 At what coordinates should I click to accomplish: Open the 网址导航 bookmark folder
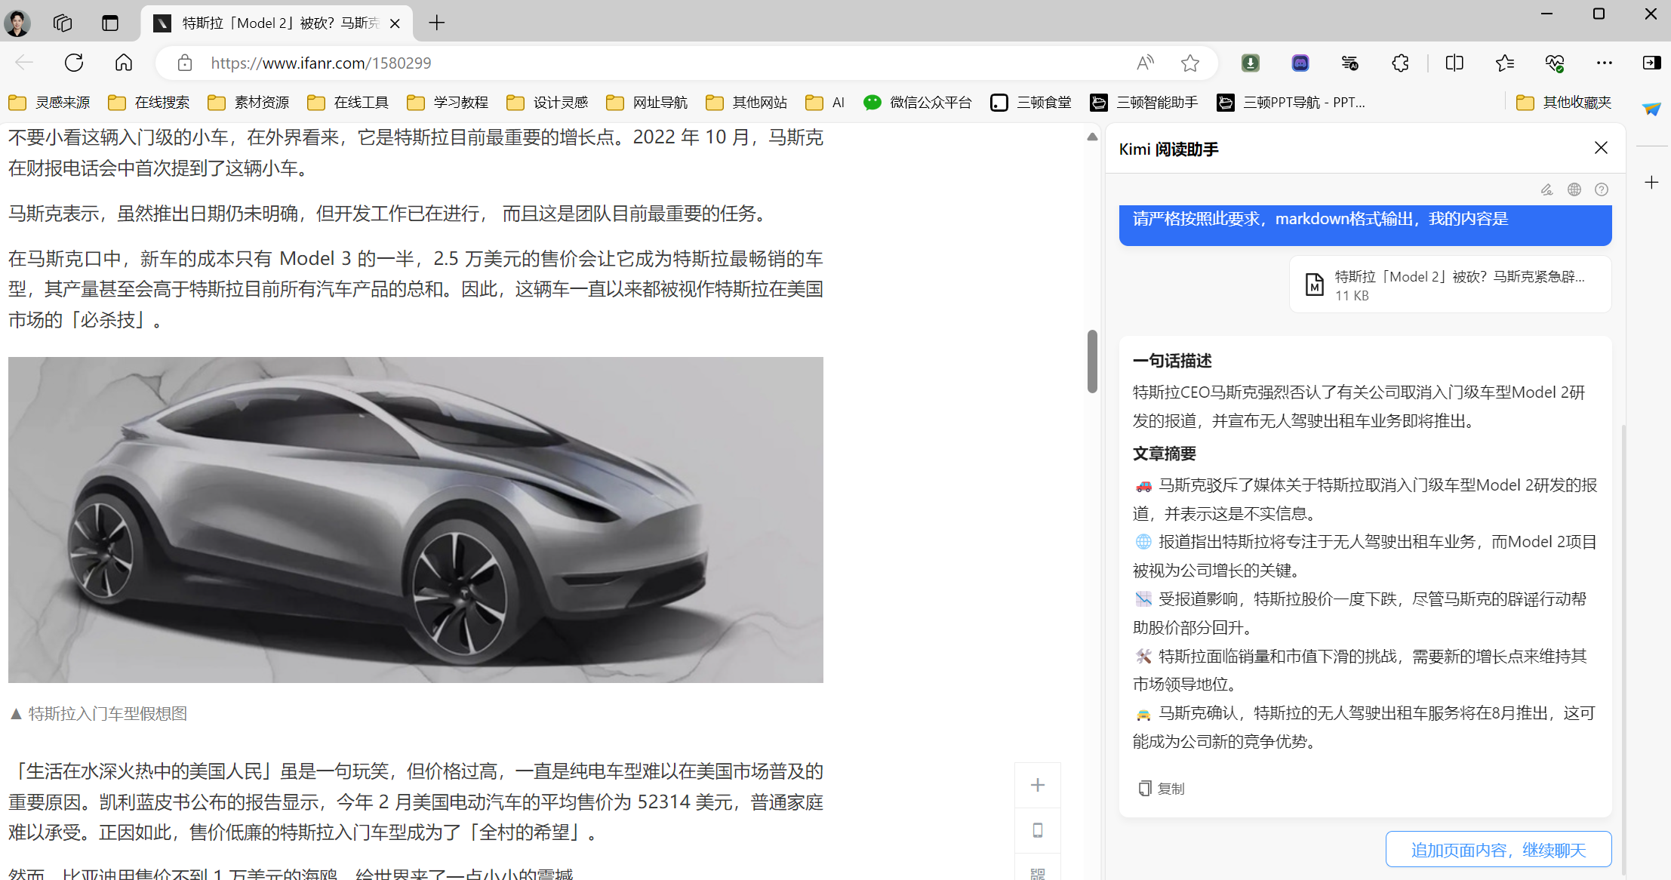648,102
